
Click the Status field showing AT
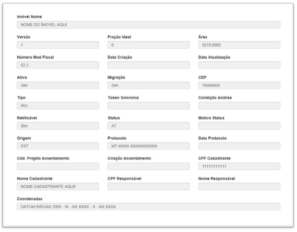point(148,126)
